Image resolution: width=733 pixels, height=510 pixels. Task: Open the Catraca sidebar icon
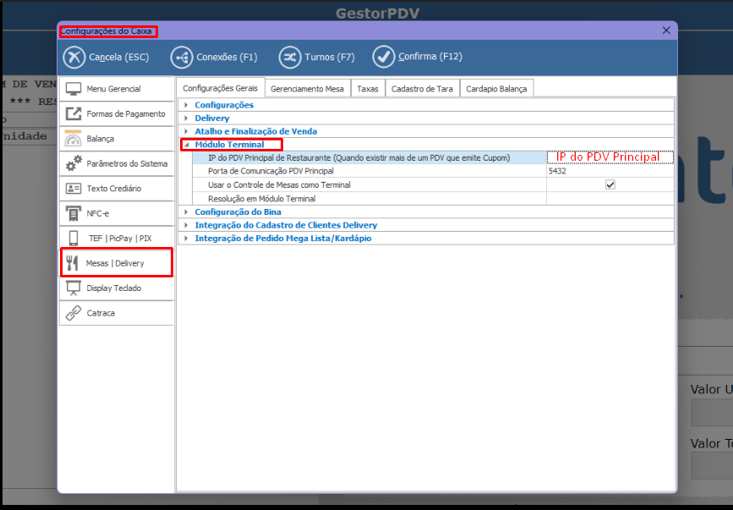[74, 313]
